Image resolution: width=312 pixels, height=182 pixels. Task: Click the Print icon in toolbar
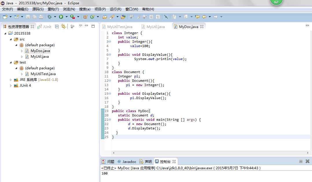click(x=41, y=17)
